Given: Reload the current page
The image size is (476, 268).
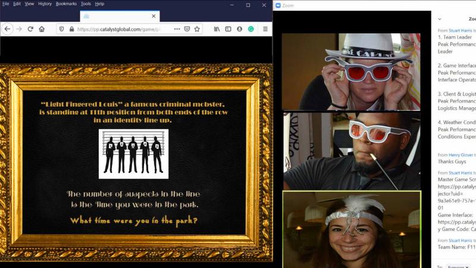Looking at the screenshot, I should [30, 29].
